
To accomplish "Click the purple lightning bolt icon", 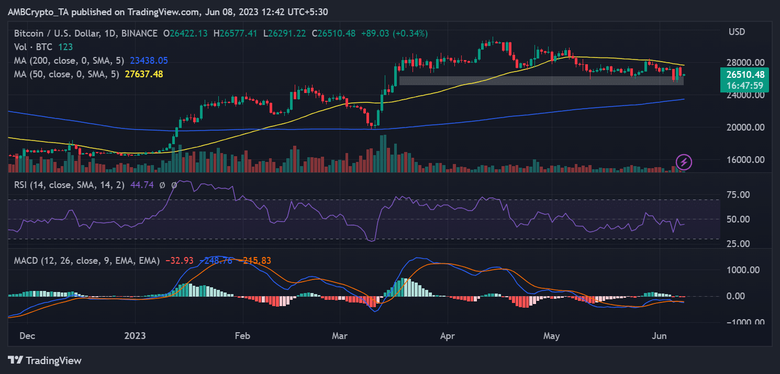I will click(x=684, y=162).
